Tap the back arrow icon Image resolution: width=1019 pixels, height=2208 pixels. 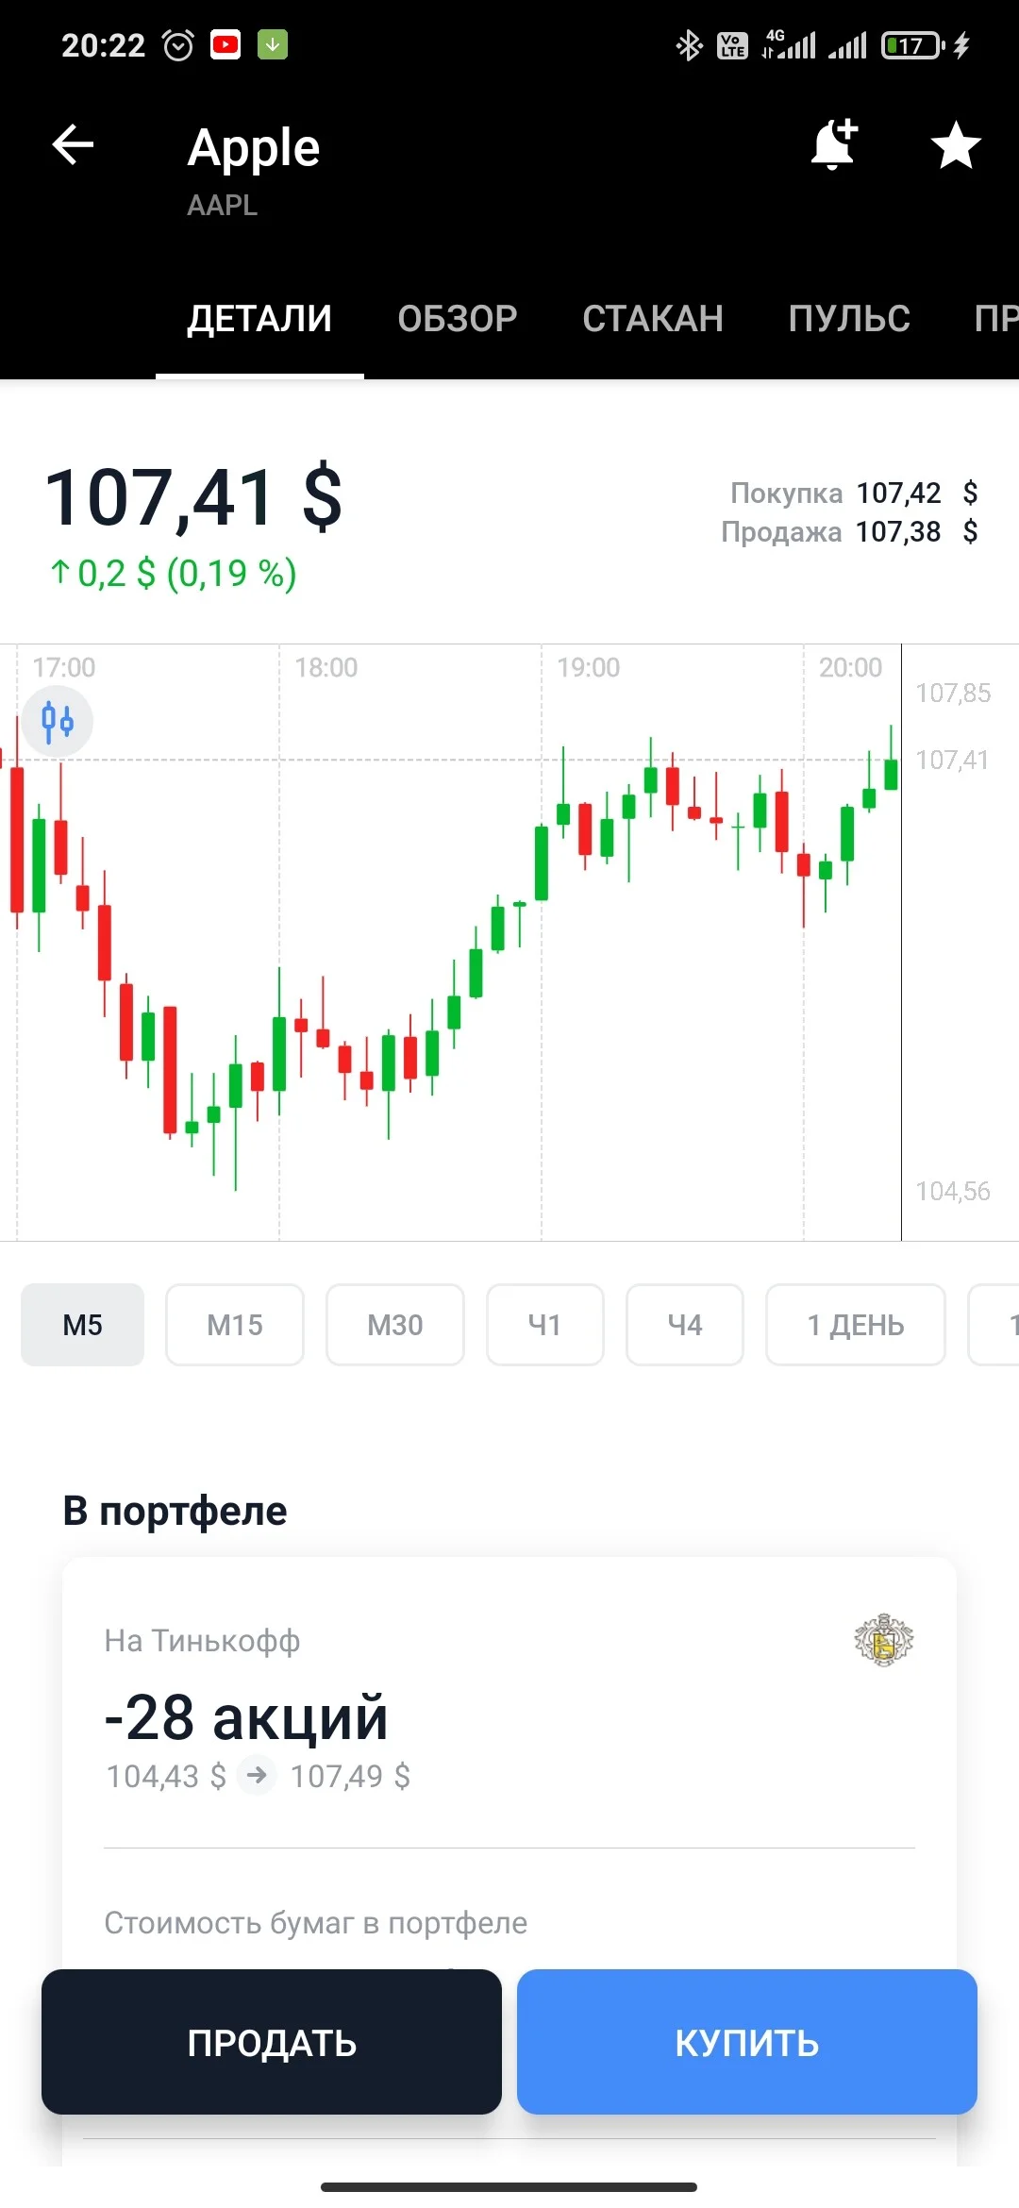tap(73, 145)
